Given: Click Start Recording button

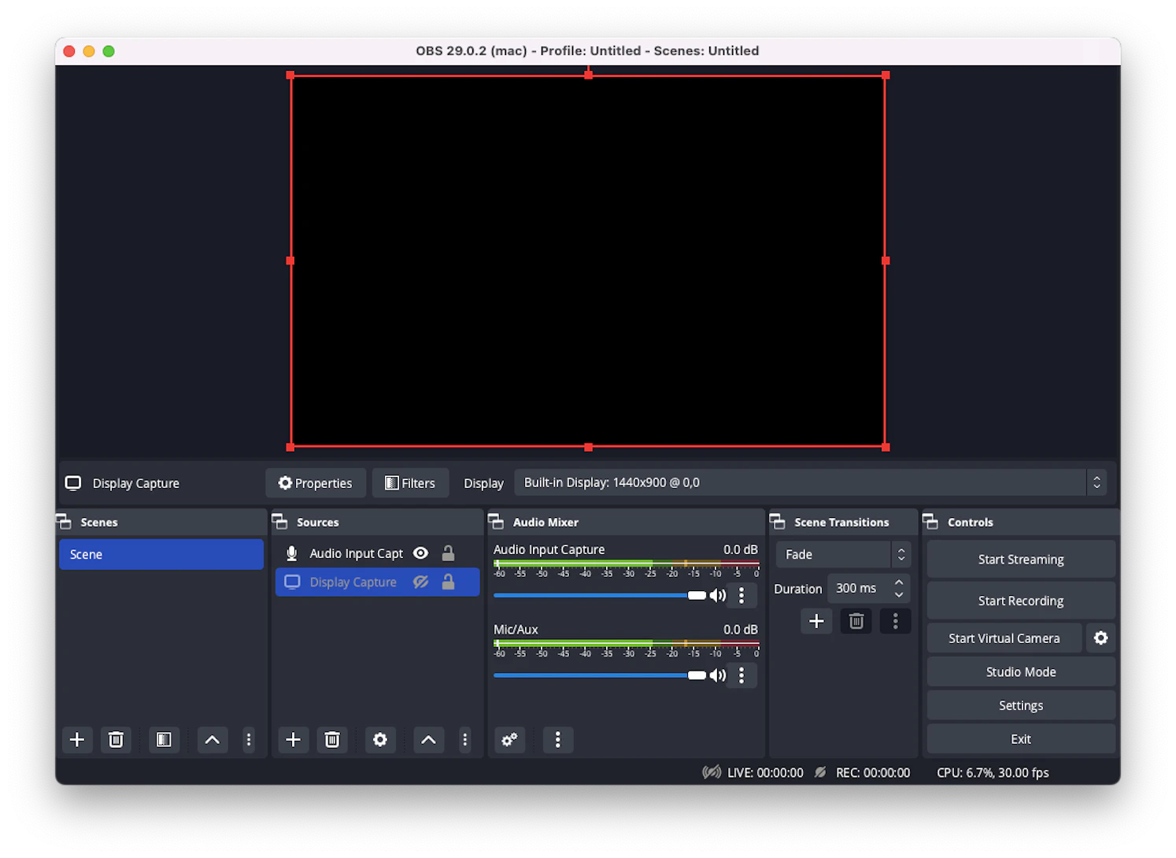Looking at the screenshot, I should click(1021, 601).
